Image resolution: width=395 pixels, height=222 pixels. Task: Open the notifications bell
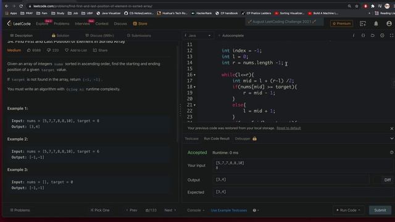coord(376,23)
